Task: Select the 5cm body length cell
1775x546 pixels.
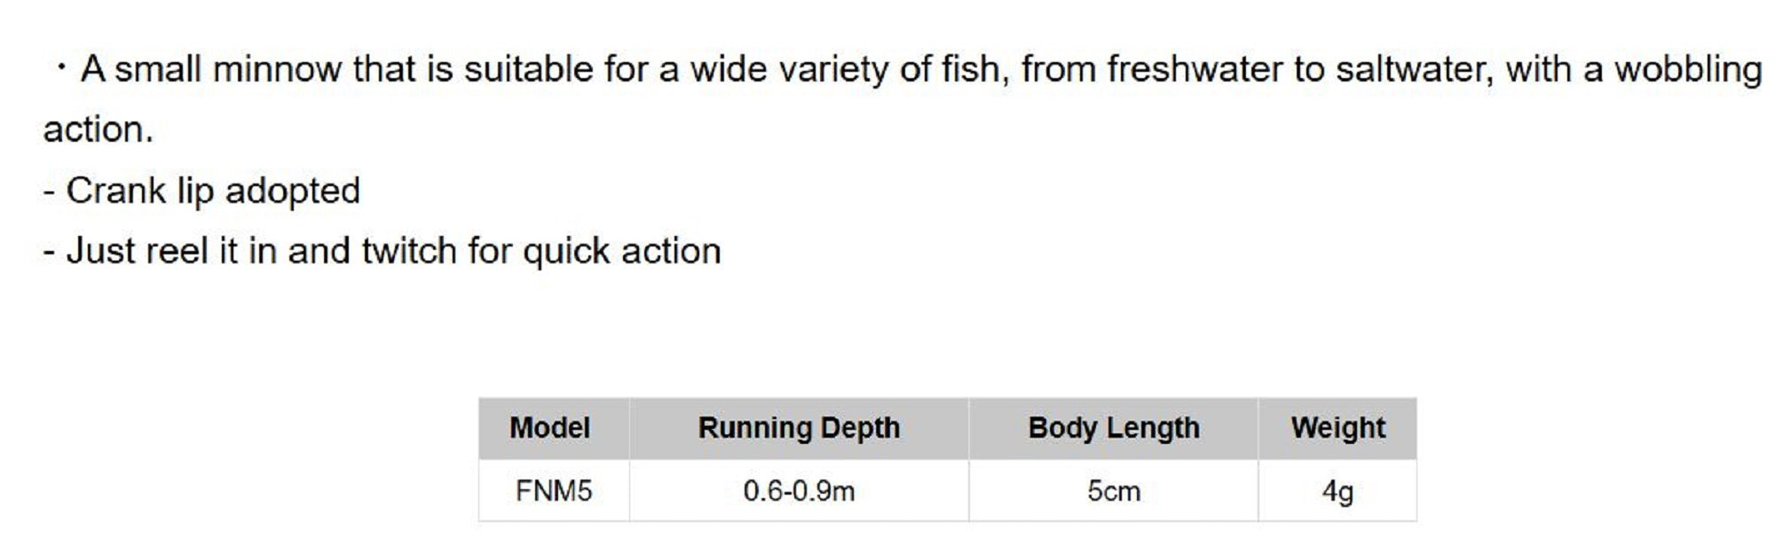Action: pos(1113,491)
